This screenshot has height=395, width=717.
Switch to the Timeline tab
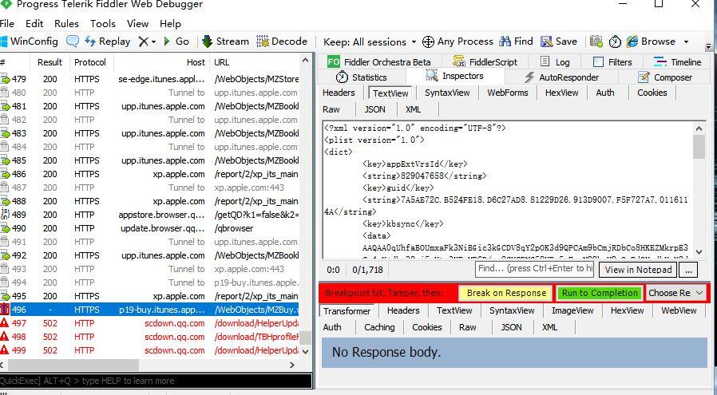point(677,62)
